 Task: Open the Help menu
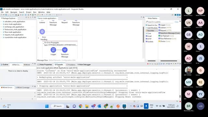[48, 12]
